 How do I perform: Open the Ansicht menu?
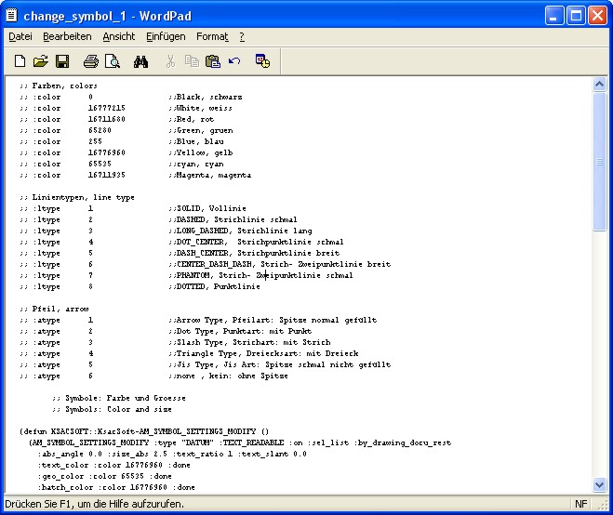pyautogui.click(x=118, y=36)
